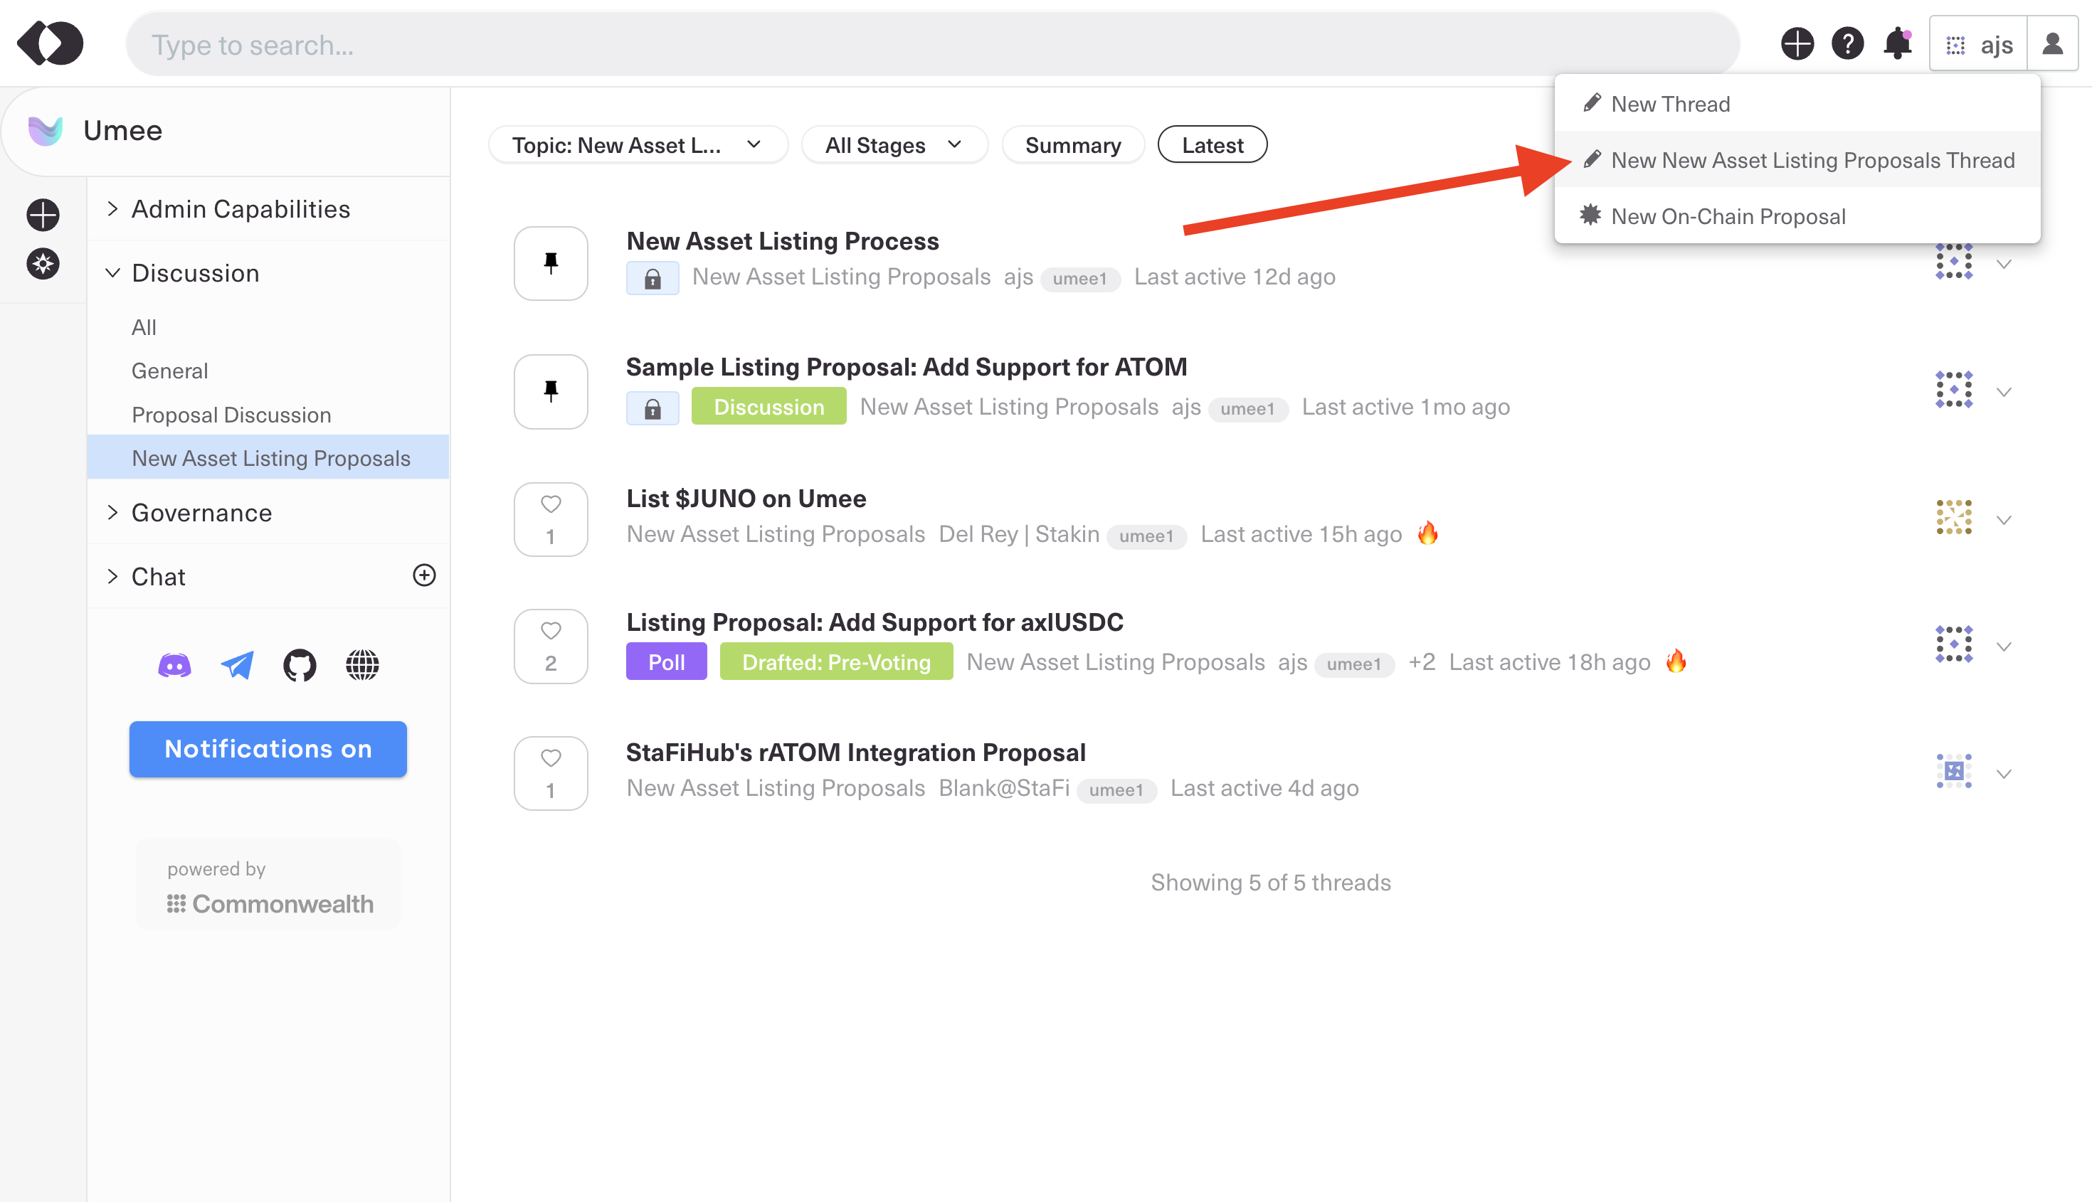Open the user profile avatar icon

click(x=2052, y=44)
